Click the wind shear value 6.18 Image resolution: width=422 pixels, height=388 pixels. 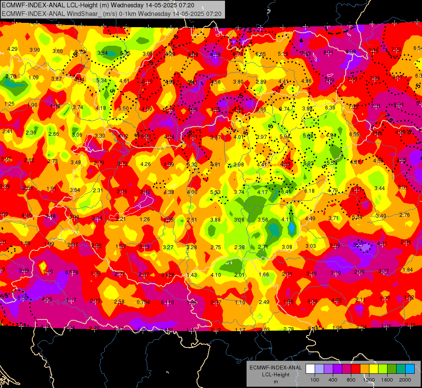pyautogui.click(x=309, y=191)
